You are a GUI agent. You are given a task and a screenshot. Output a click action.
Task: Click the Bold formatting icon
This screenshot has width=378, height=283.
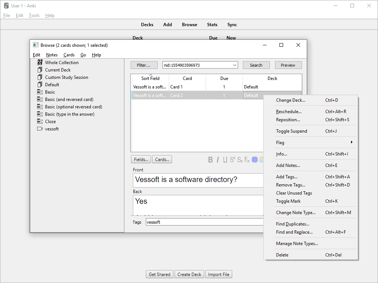pyautogui.click(x=210, y=160)
